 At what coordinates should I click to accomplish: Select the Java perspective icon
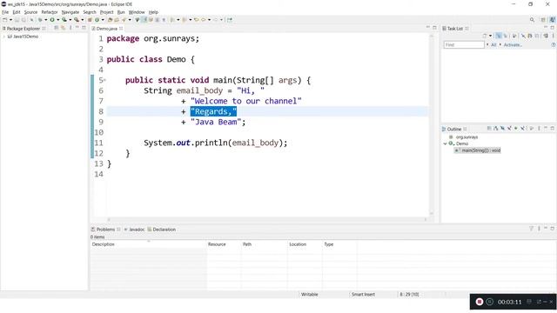pos(552,20)
